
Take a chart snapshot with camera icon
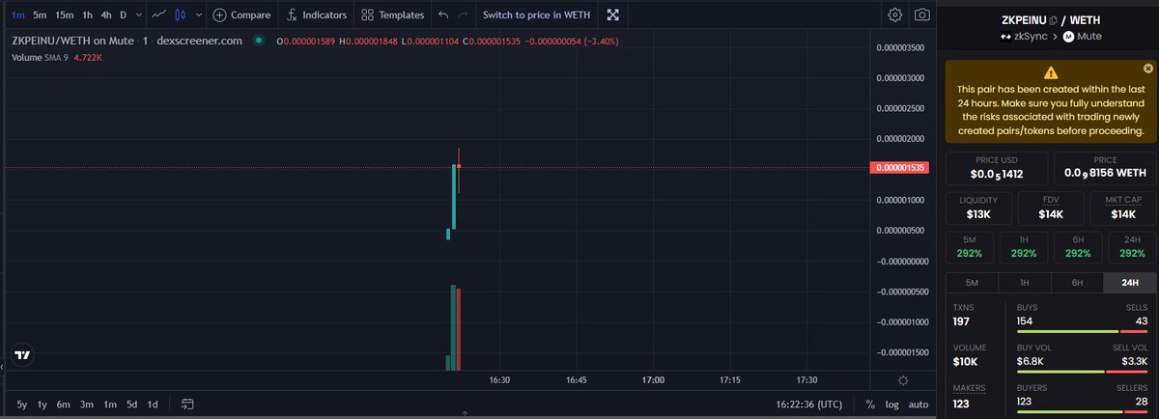click(922, 15)
